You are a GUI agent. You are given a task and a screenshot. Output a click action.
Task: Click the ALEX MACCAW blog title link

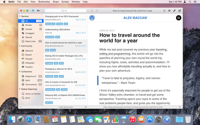[135, 18]
